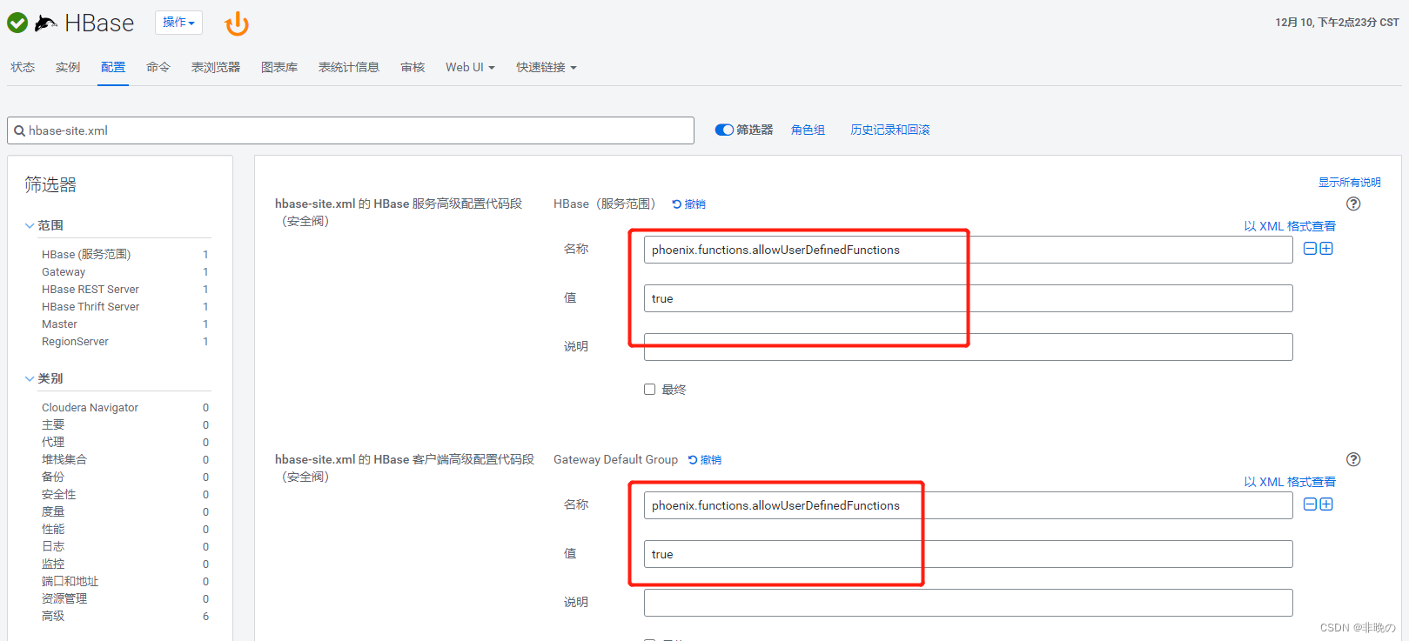Click the 值 field in Gateway client snippet
The image size is (1409, 641).
(969, 554)
